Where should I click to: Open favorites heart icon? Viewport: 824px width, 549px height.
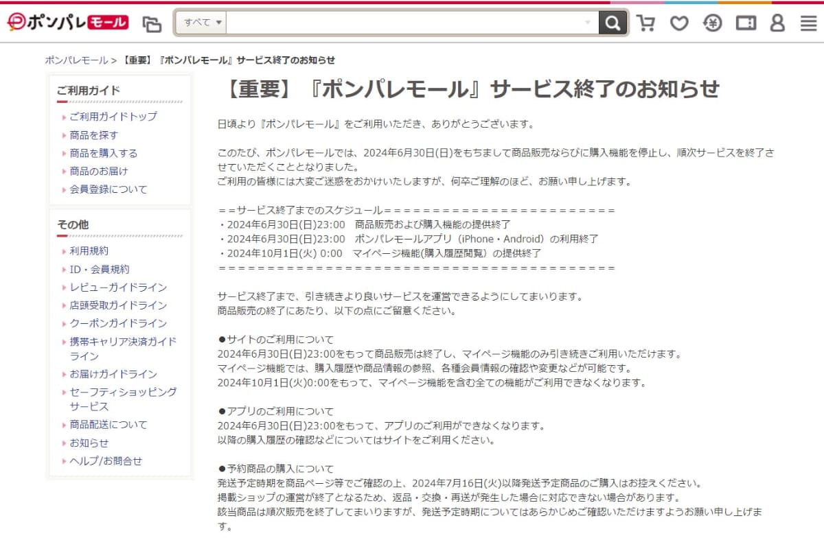pyautogui.click(x=679, y=23)
